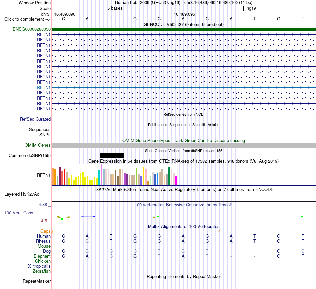Select the Rhesus alignment row label
316x289 pixels.
click(43, 241)
